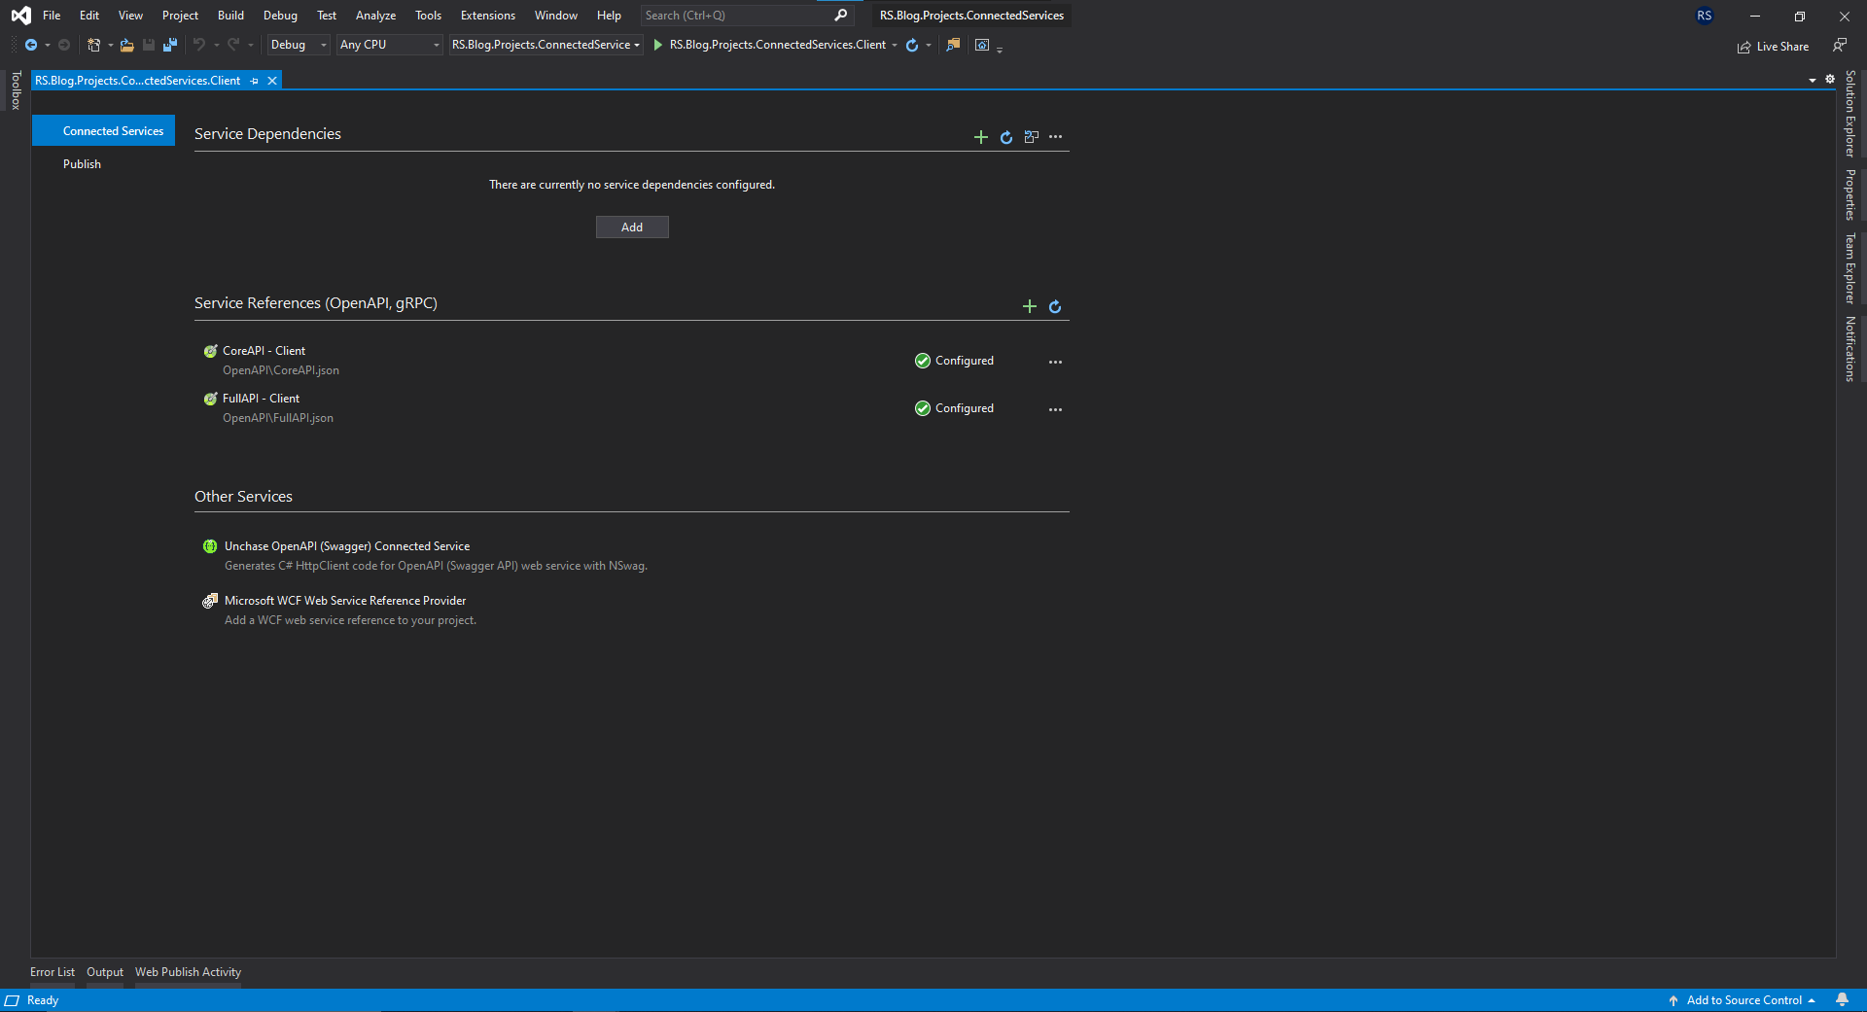Screen dimensions: 1867x1012
Task: Open more options for FullAPI - Client
Action: pyautogui.click(x=1056, y=409)
